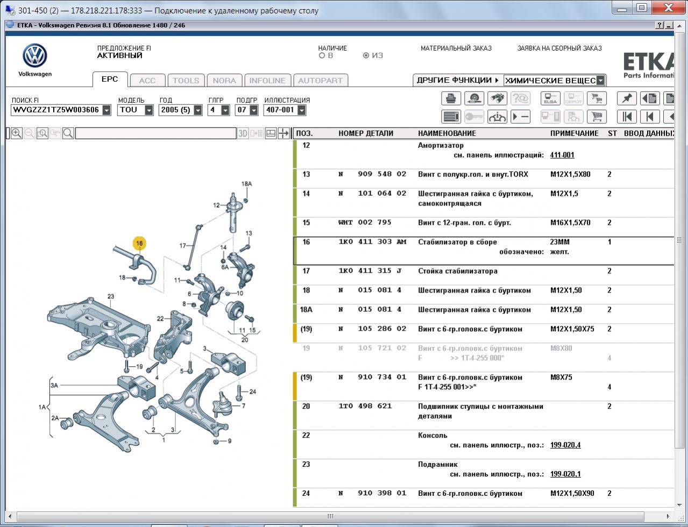Image resolution: width=688 pixels, height=527 pixels.
Task: Open the VIN search dropdown
Action: tap(107, 110)
